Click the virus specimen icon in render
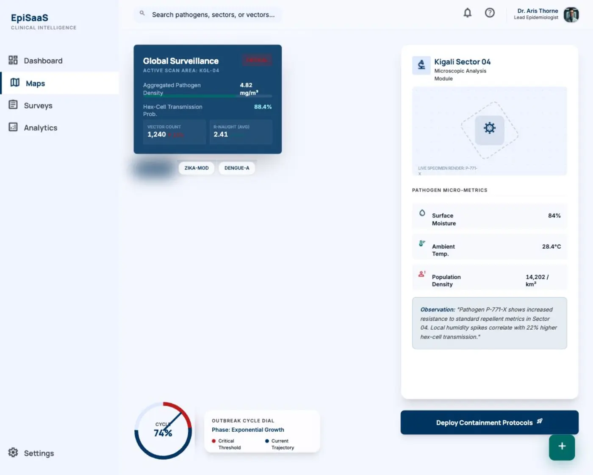This screenshot has height=475, width=593. [x=490, y=128]
